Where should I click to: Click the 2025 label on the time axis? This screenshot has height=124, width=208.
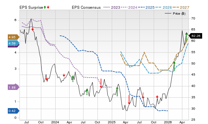(x=111, y=122)
